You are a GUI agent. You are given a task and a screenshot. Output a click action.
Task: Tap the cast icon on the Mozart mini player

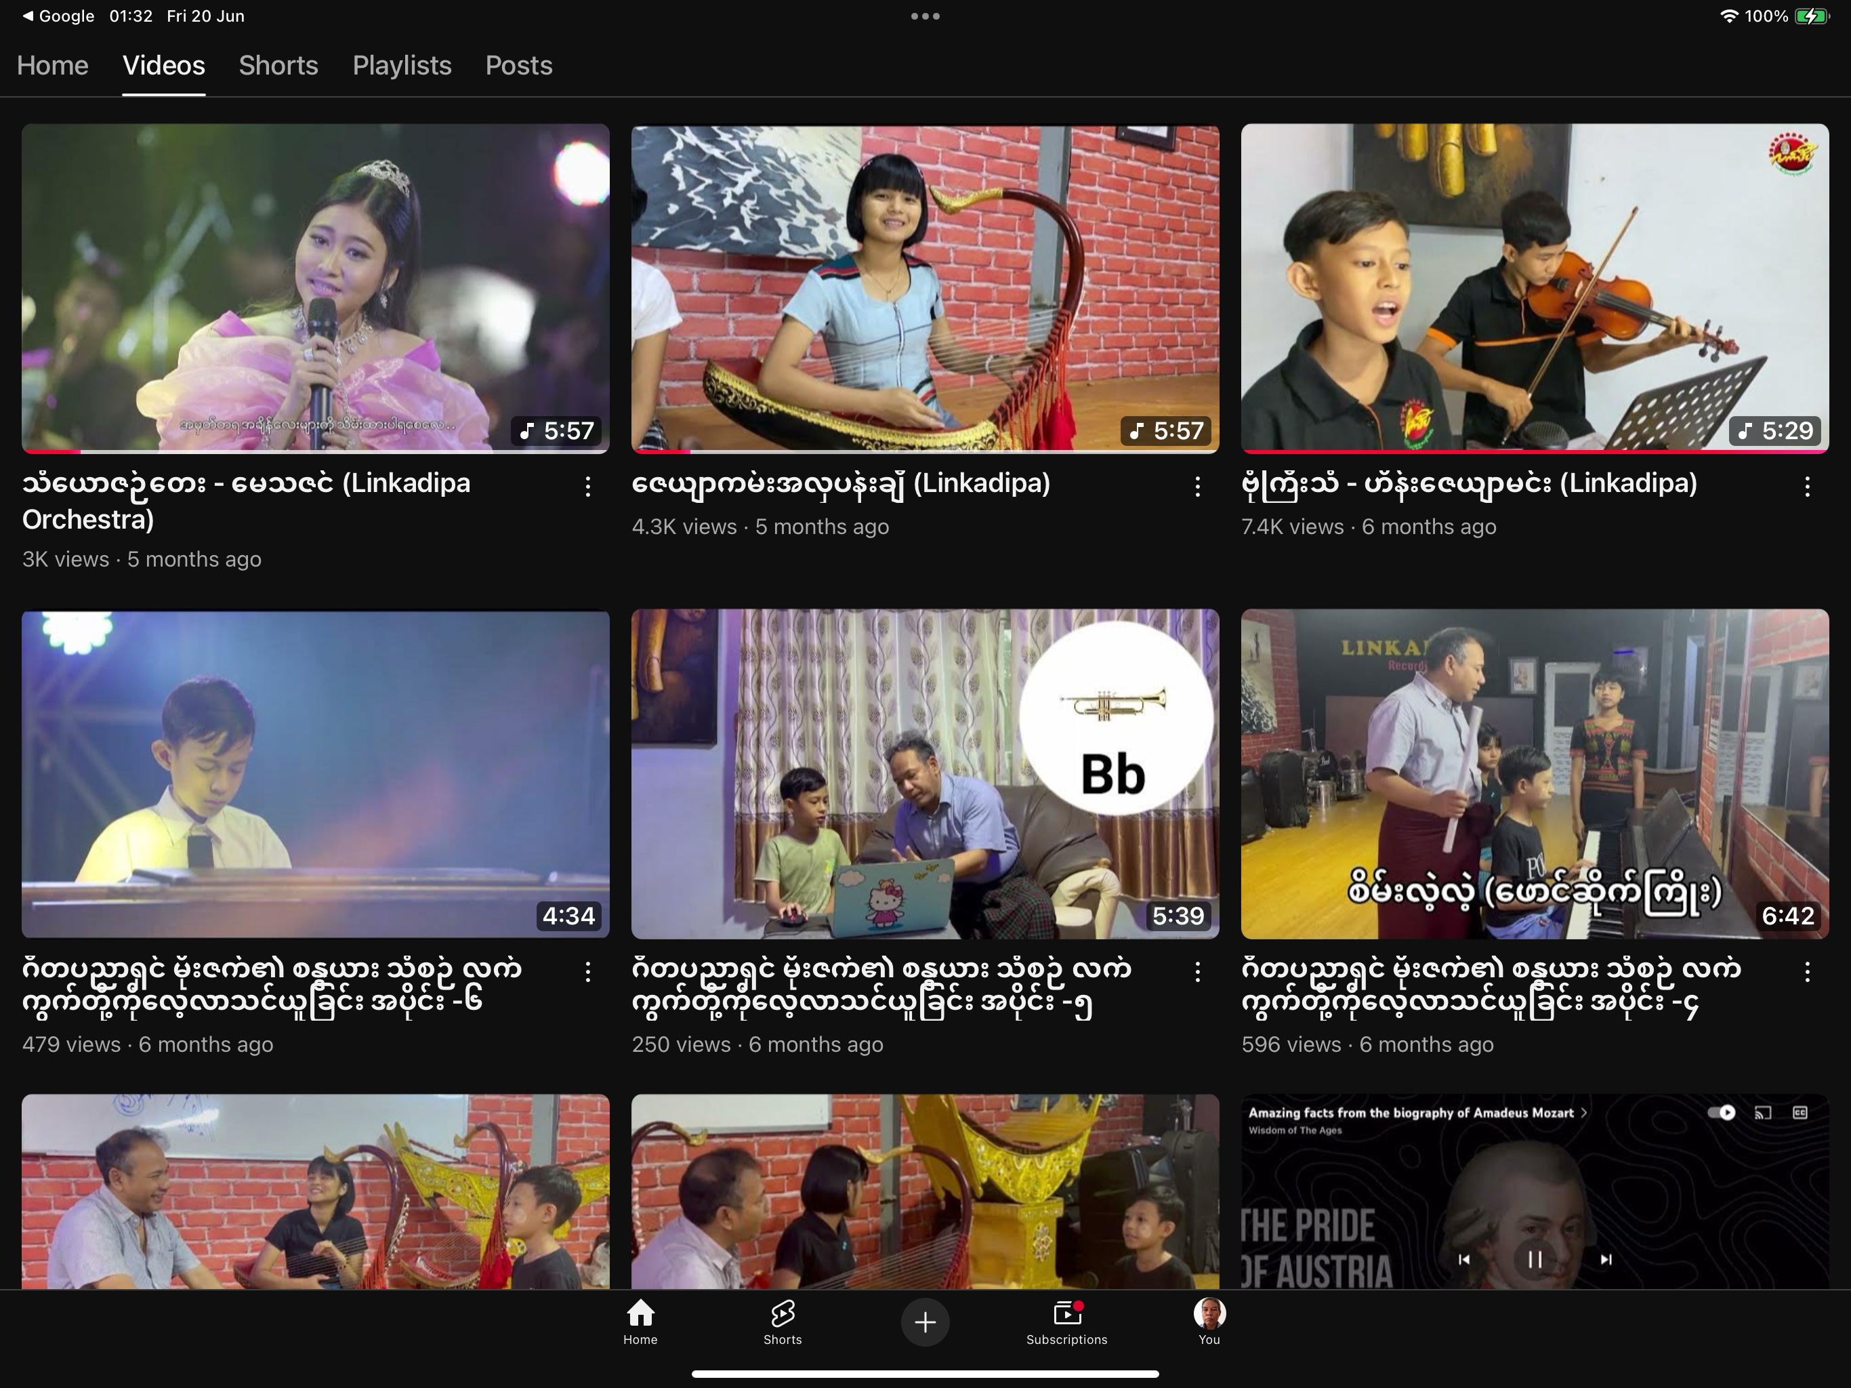click(x=1762, y=1113)
